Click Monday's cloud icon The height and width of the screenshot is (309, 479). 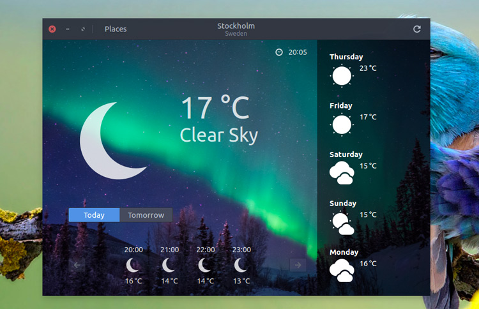tap(342, 271)
